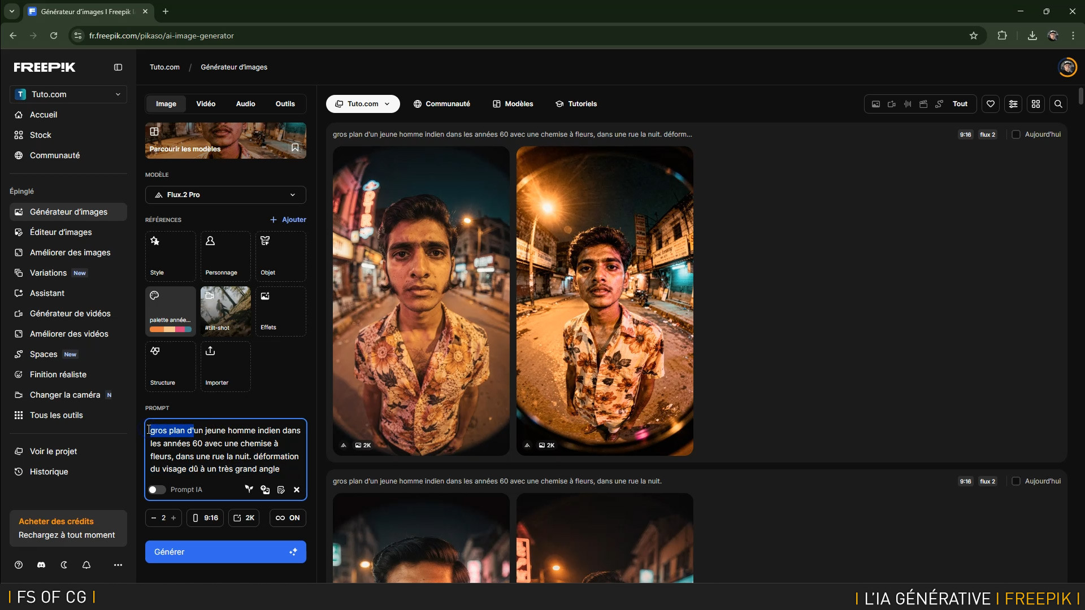
Task: Open the Communauté tab in gallery header
Action: 441,104
